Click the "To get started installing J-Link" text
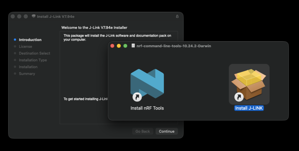Screen dimensions: 299x151 tap(86, 99)
